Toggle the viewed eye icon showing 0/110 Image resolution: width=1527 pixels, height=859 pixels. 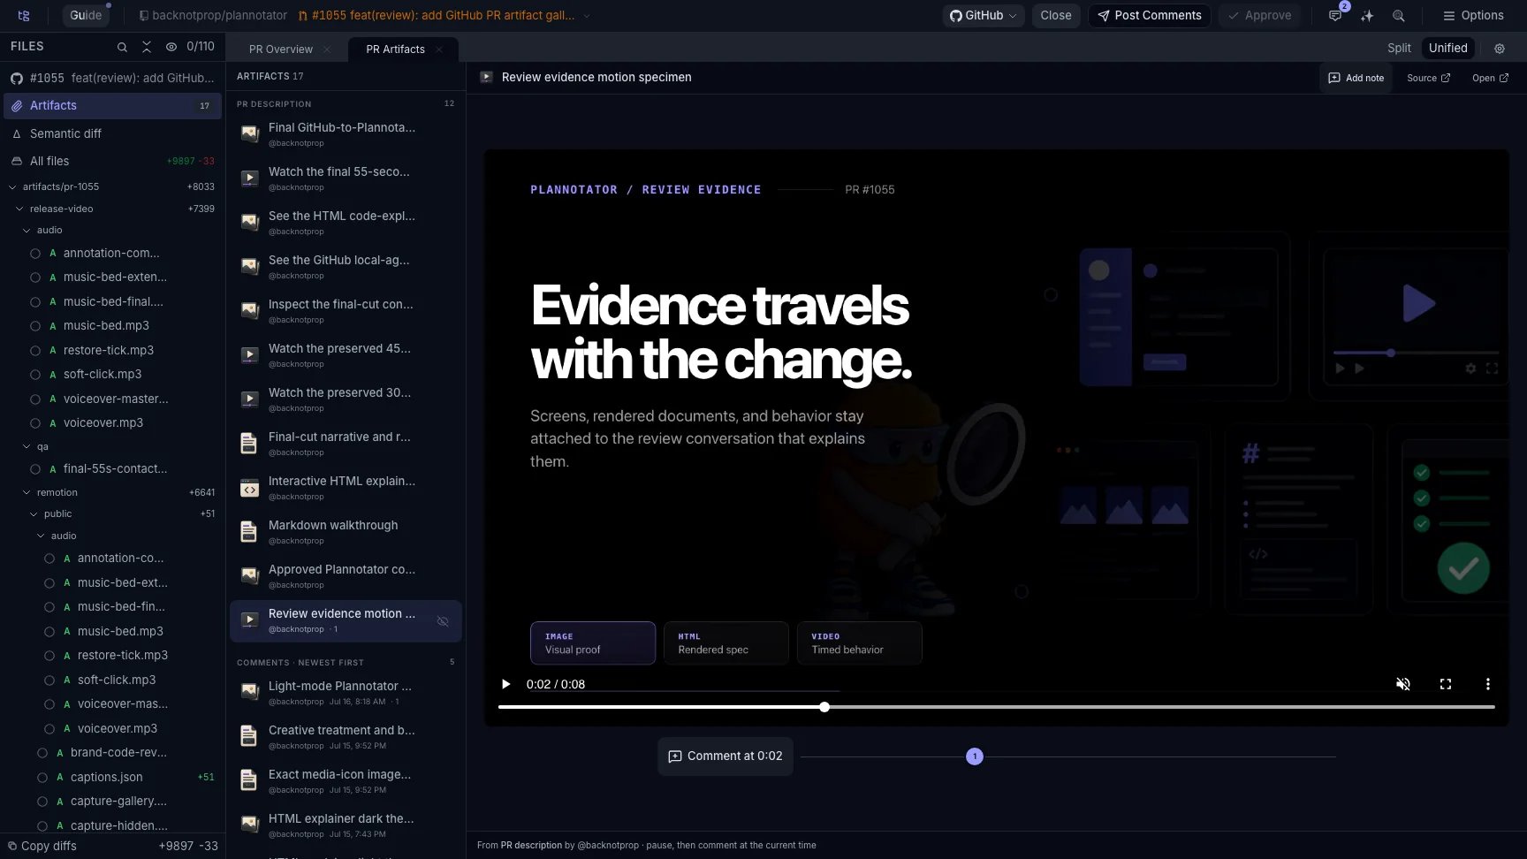[171, 47]
